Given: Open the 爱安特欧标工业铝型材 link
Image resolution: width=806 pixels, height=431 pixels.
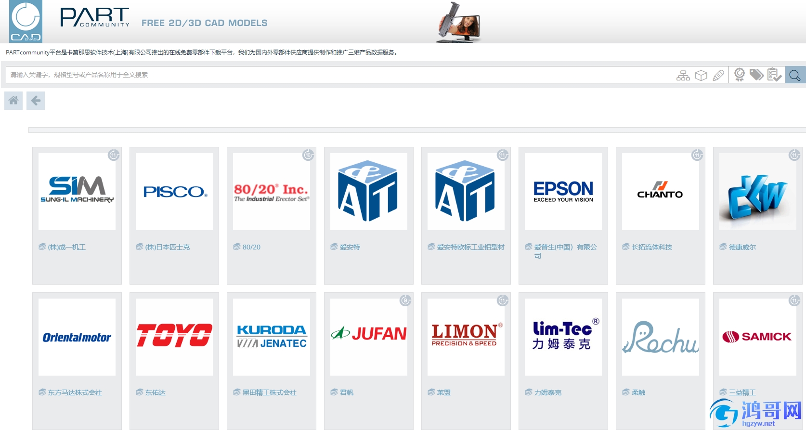Looking at the screenshot, I should [471, 247].
